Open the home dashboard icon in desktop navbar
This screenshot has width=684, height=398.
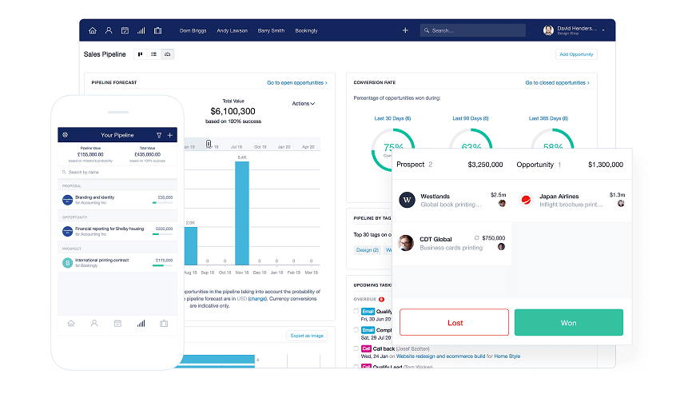93,30
